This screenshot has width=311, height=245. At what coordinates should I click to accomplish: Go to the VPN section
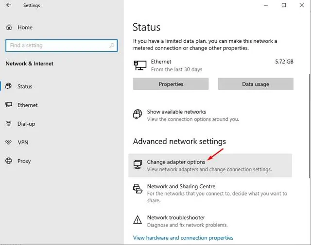23,143
